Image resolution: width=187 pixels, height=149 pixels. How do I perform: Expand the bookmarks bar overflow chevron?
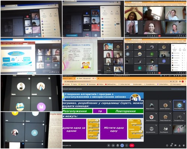point(185,84)
